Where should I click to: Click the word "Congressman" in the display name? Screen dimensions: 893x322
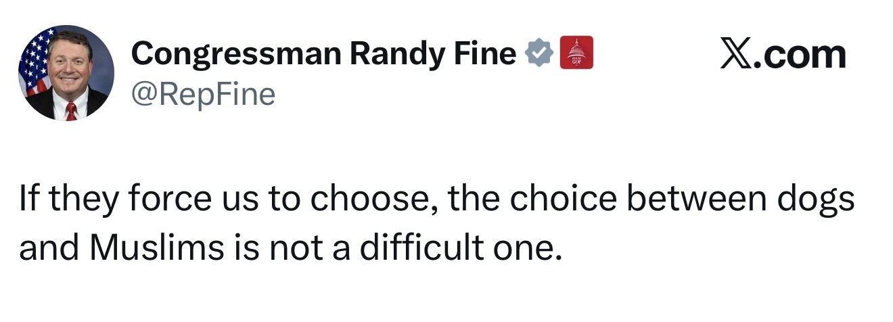click(236, 53)
